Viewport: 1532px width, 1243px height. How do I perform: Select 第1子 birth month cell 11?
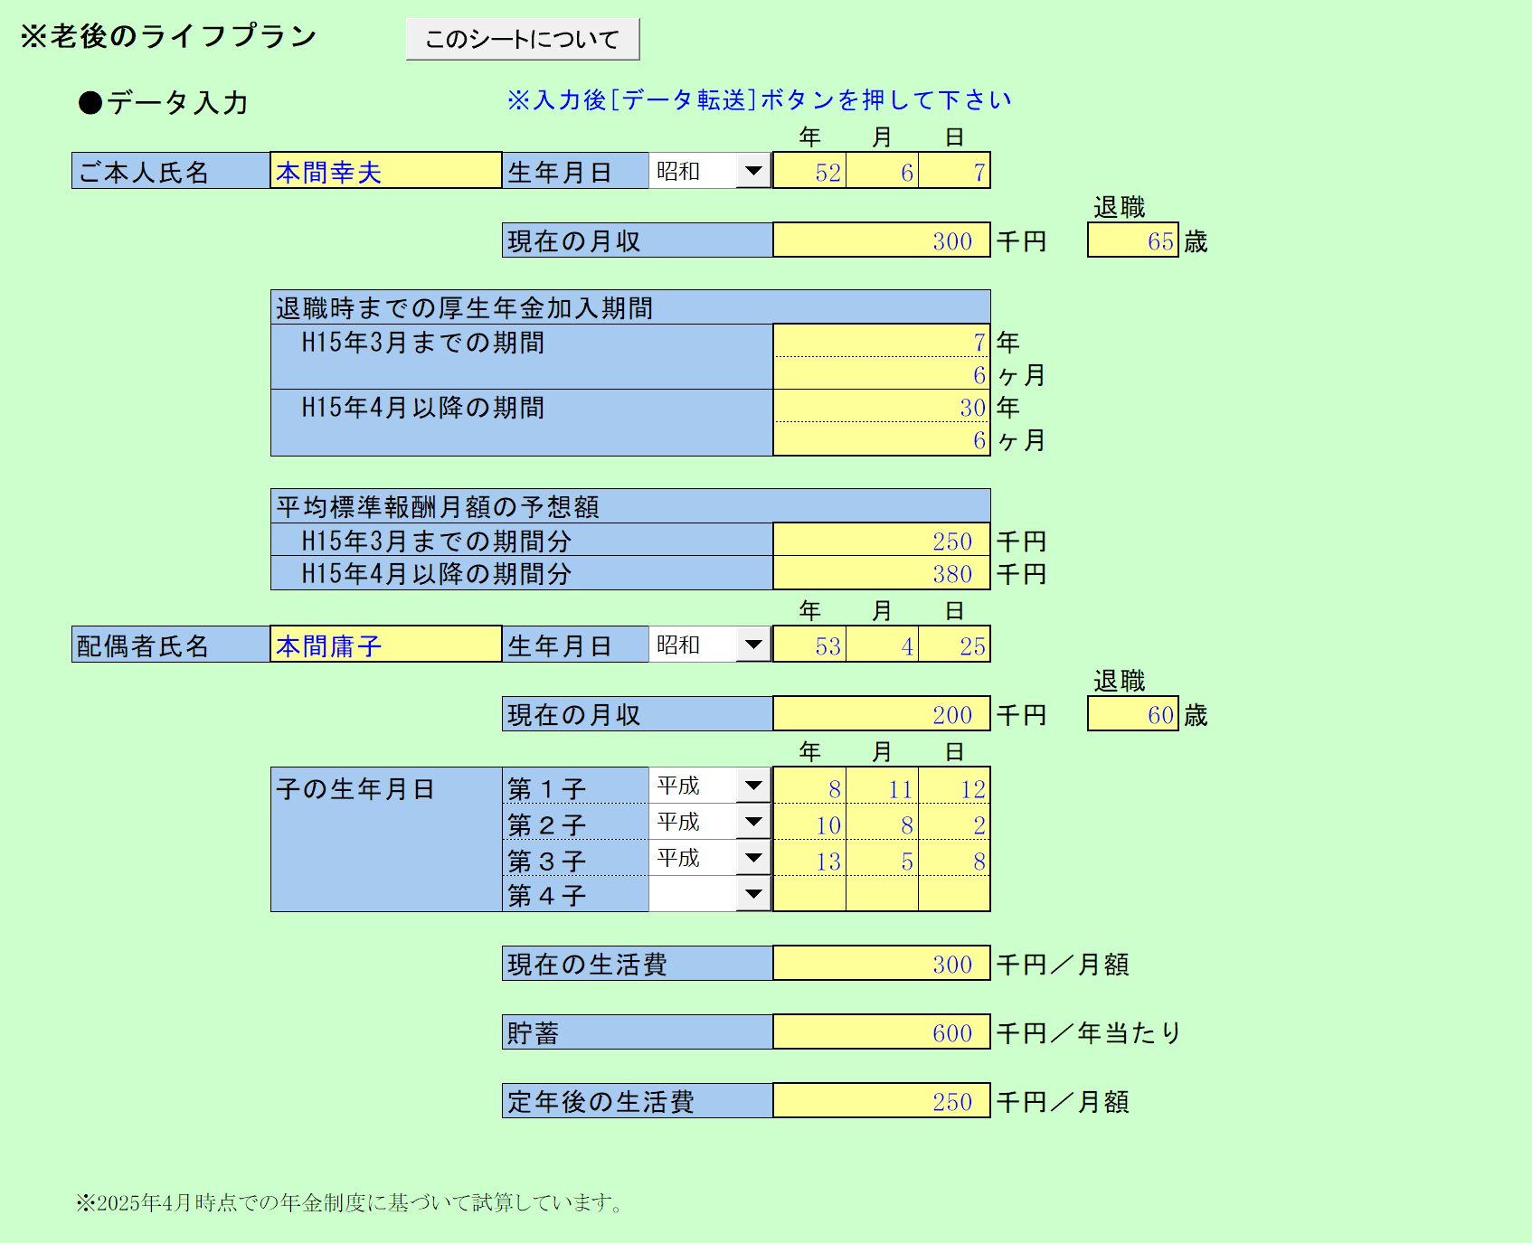click(883, 786)
